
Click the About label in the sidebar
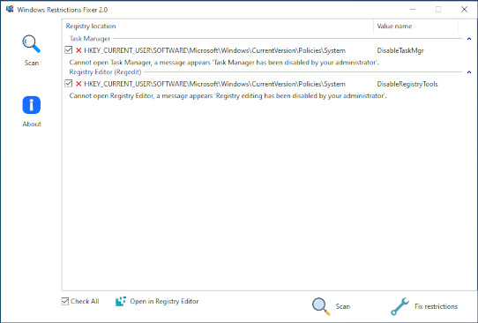[x=32, y=124]
